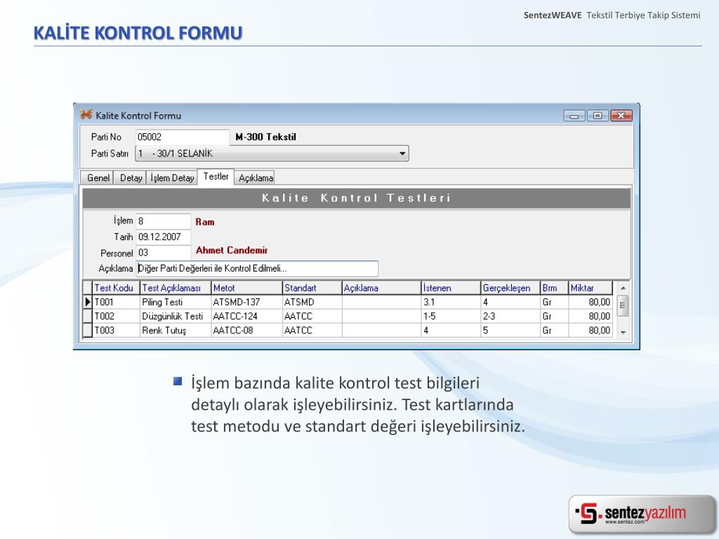Click the Açıklama text field above the table

(x=257, y=269)
